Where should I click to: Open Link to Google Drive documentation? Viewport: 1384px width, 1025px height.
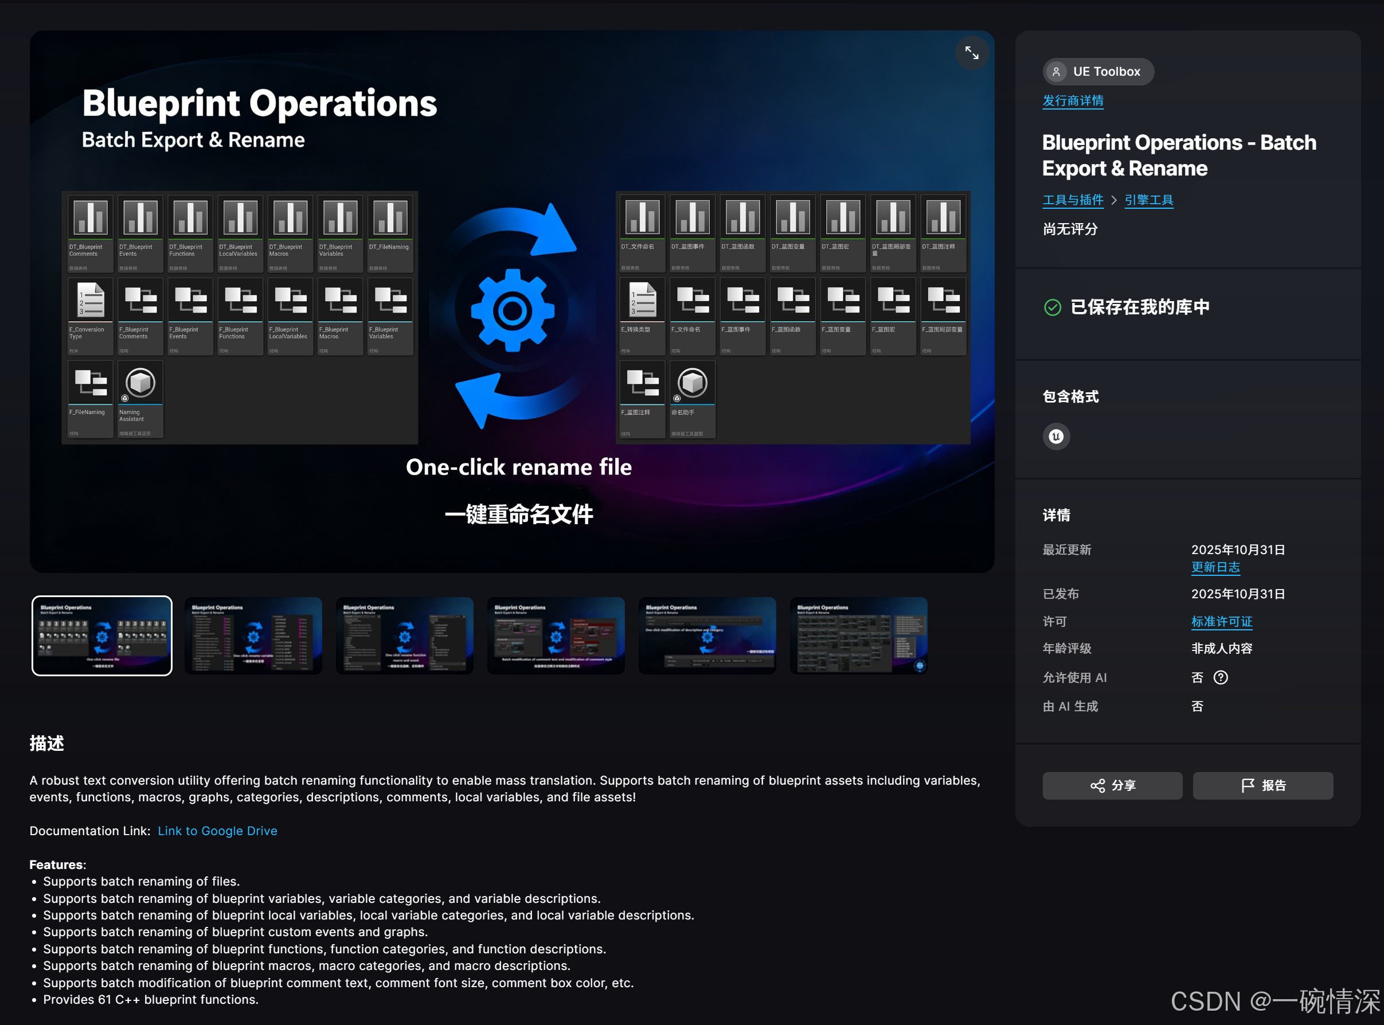(x=217, y=831)
